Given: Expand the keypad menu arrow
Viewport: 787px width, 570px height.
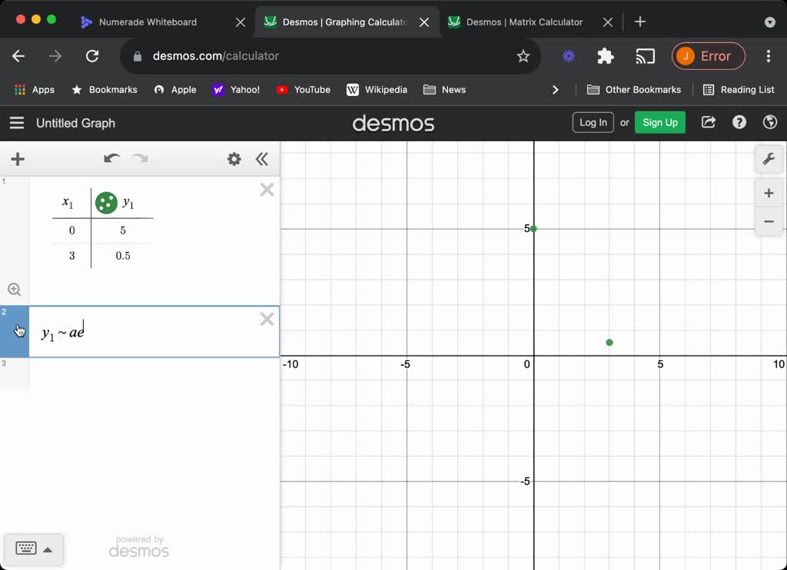Looking at the screenshot, I should coord(48,549).
